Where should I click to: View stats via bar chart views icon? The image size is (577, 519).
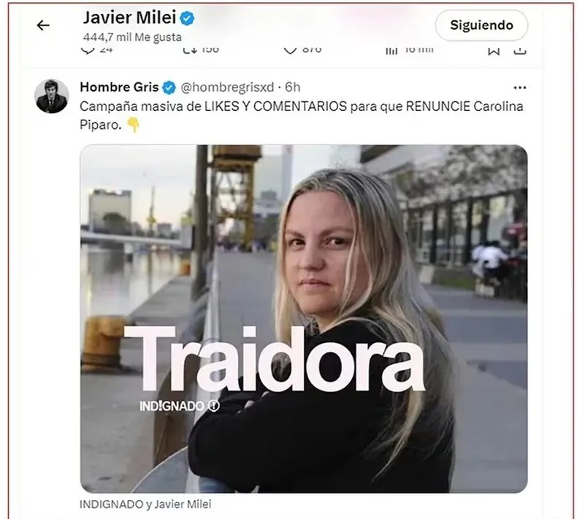point(391,50)
